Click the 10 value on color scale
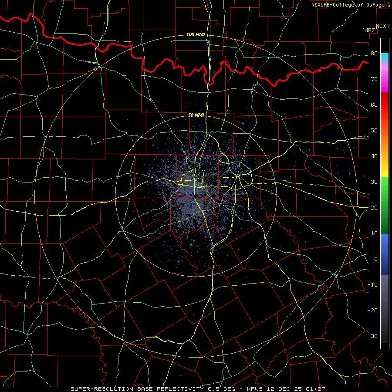This screenshot has height=392, width=392. pyautogui.click(x=374, y=233)
